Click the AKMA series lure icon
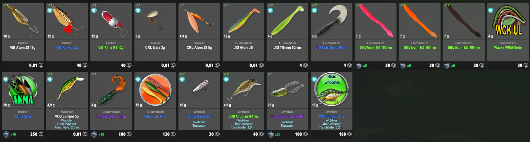The height and width of the screenshot is (142, 530). (23, 89)
